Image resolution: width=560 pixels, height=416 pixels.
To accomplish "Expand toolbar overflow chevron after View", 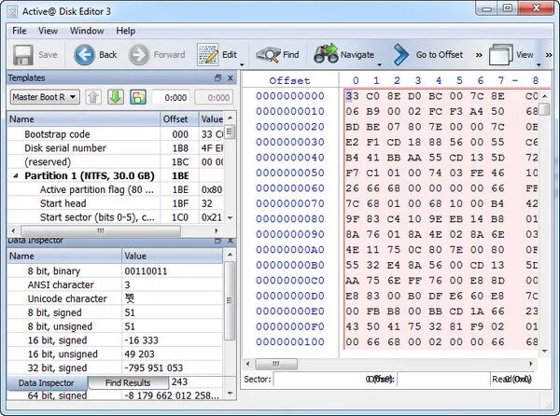I will coord(549,55).
